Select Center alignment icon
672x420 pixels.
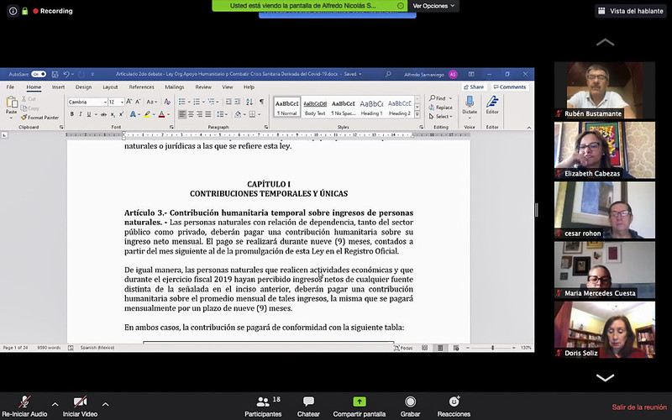click(x=192, y=114)
